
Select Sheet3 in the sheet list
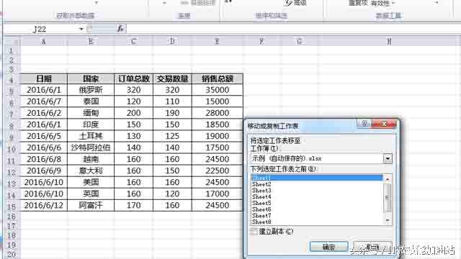pos(317,191)
